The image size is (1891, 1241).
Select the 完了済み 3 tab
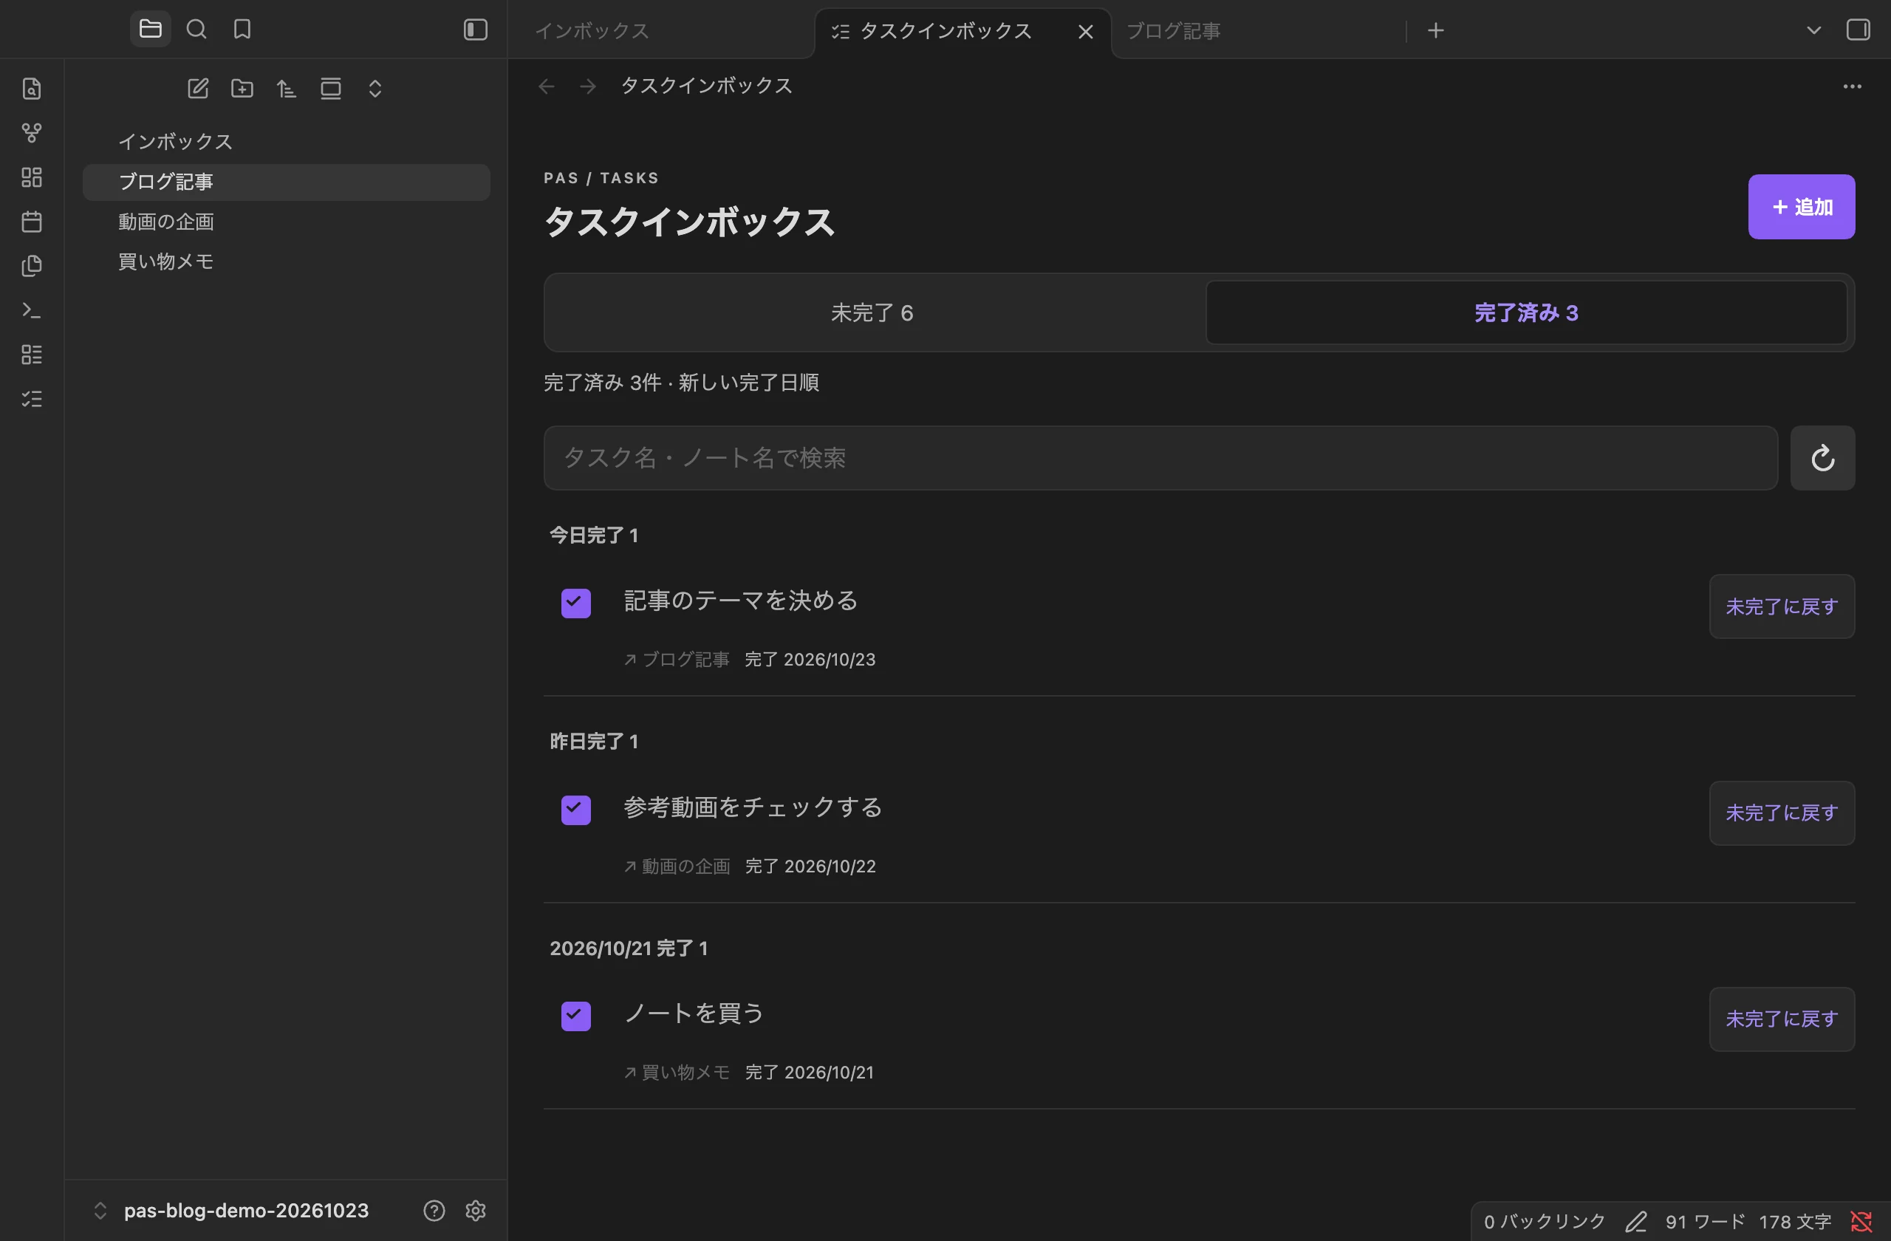click(1525, 313)
